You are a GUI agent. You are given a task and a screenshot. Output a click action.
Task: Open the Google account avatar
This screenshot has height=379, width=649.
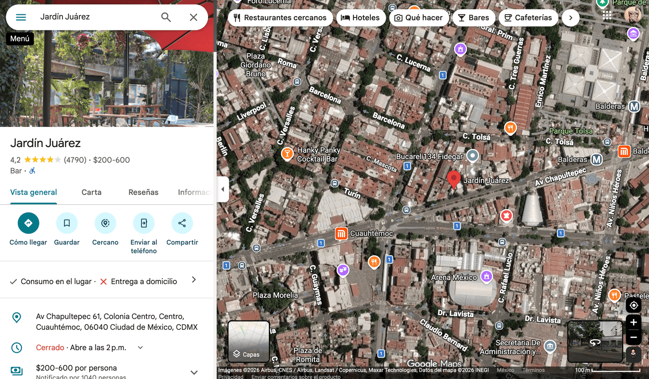pyautogui.click(x=633, y=15)
